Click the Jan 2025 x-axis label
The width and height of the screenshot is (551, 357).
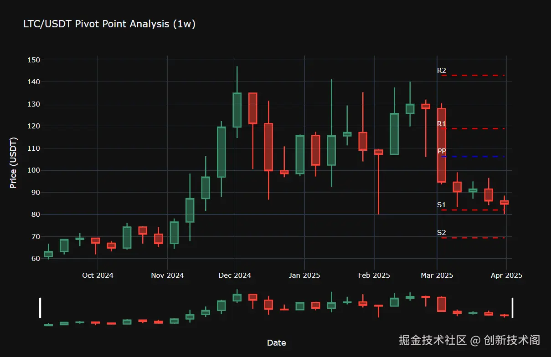tap(304, 275)
